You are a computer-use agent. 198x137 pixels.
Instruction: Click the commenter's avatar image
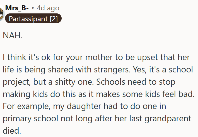coord(1,13)
